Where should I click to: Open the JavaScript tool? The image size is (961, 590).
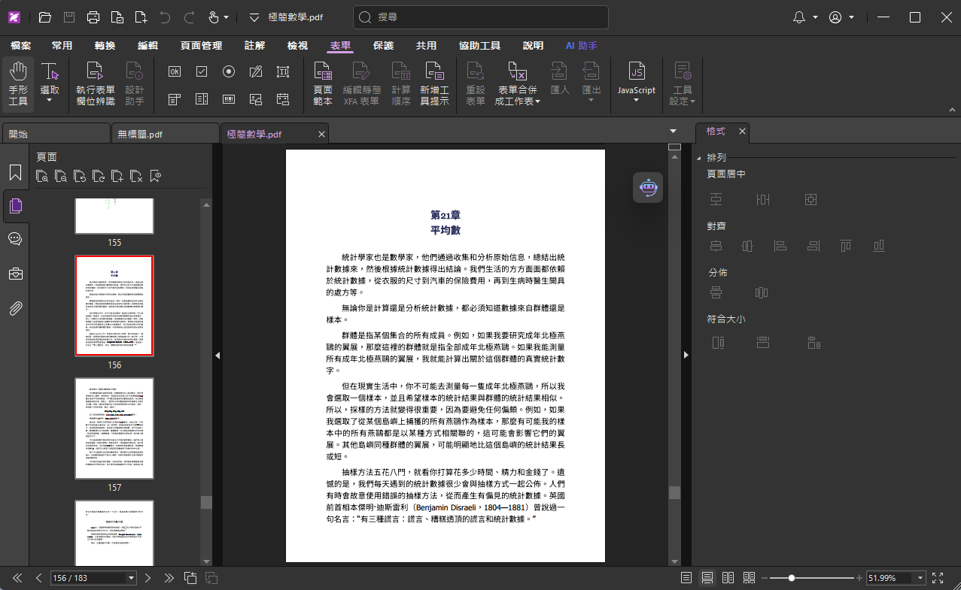(x=636, y=84)
